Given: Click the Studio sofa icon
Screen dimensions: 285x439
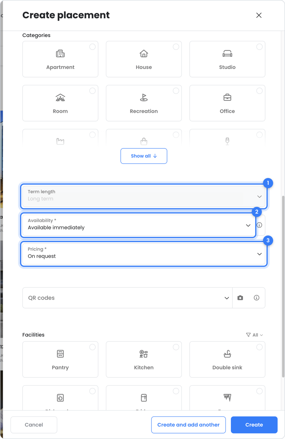Looking at the screenshot, I should (x=227, y=53).
